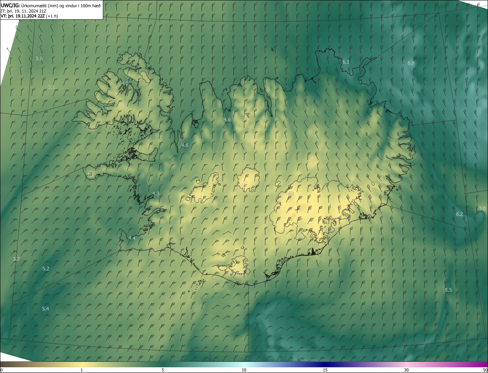This screenshot has width=488, height=373.
Task: Click the 15 tick label on the colour scale
Action: coord(325,370)
